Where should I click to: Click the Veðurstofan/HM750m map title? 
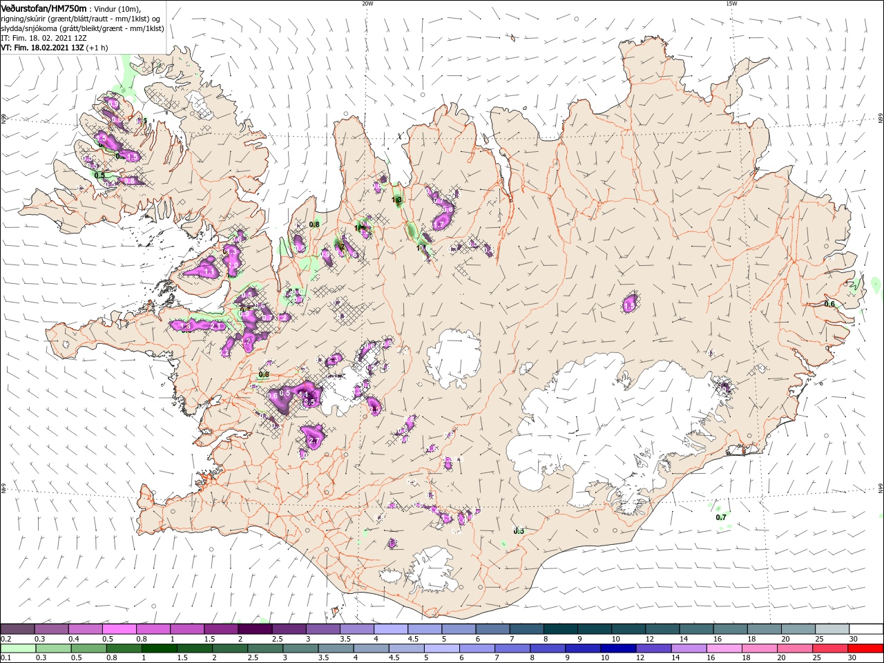[44, 8]
